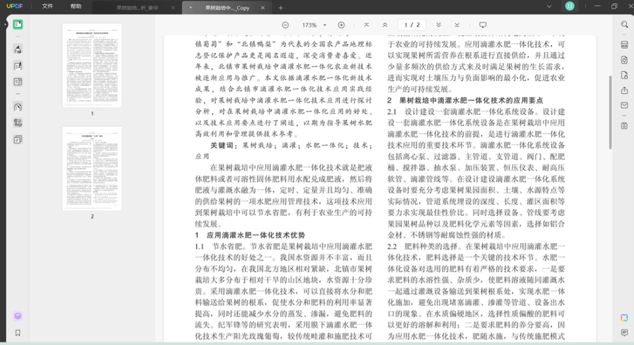Screen dimensions: 634x345
Task: Click the UPDF logo
Action: [14, 6]
